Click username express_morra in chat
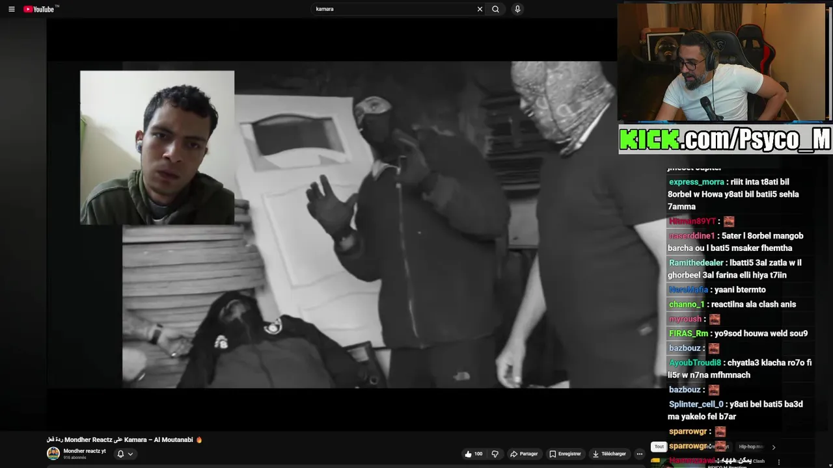 point(696,182)
